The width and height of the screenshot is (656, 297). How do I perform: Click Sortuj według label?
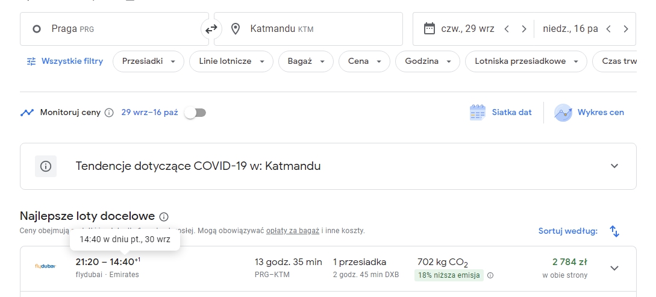[x=567, y=231]
